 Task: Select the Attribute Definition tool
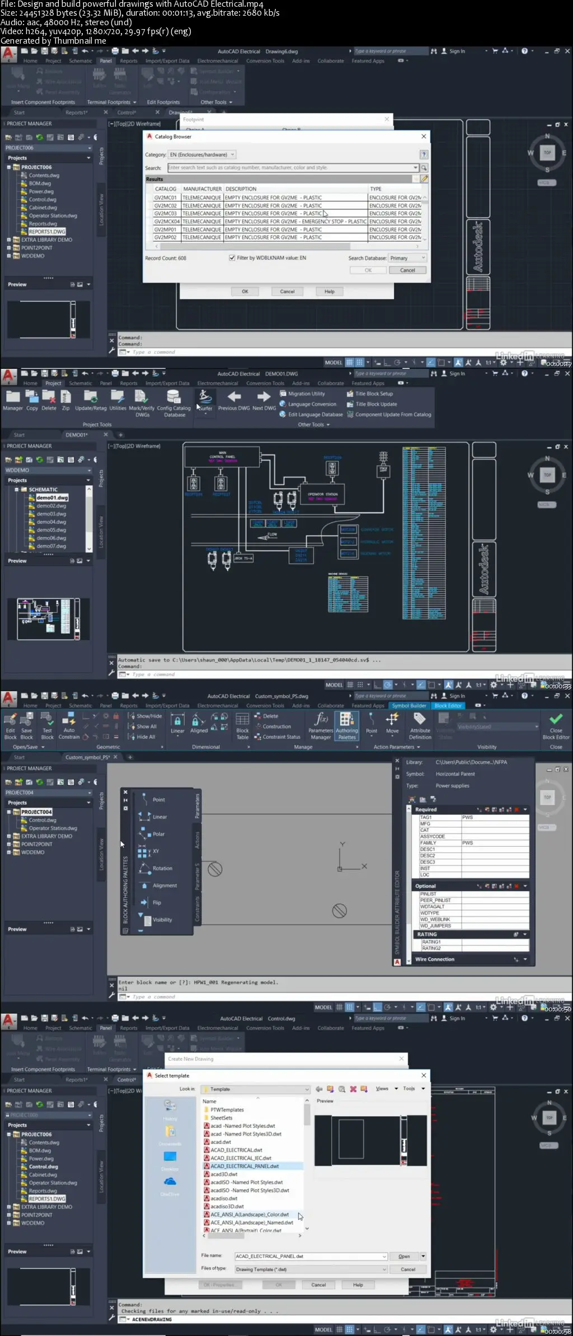pyautogui.click(x=420, y=726)
